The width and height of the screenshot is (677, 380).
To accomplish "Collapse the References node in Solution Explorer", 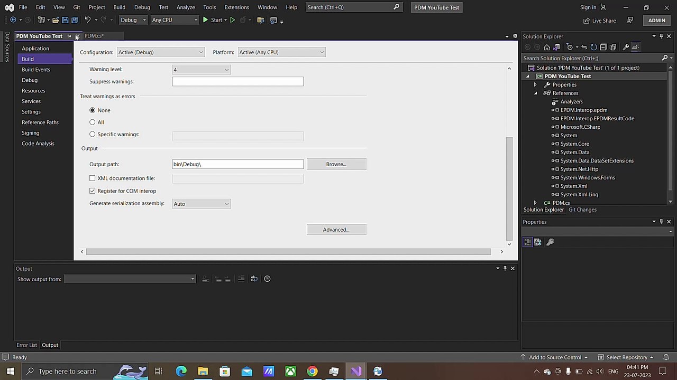I will point(535,93).
